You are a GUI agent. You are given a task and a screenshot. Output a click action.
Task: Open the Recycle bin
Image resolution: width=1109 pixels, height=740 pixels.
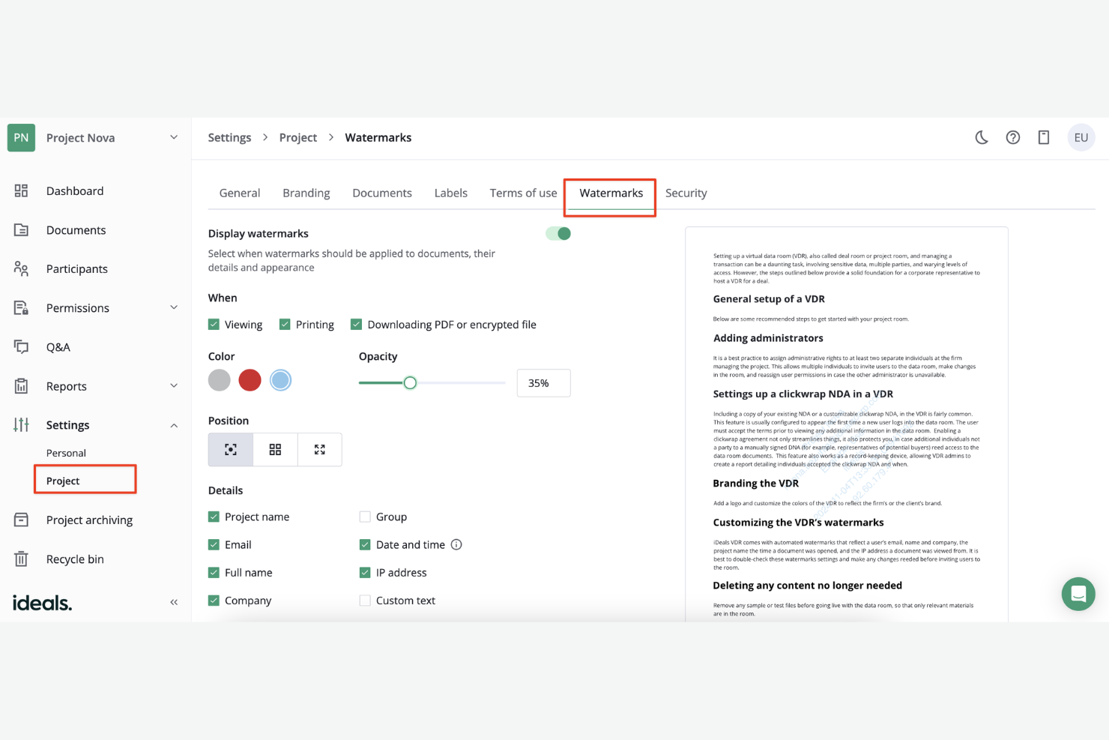coord(75,559)
